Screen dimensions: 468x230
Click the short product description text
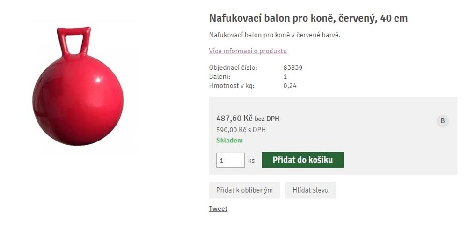pyautogui.click(x=274, y=35)
